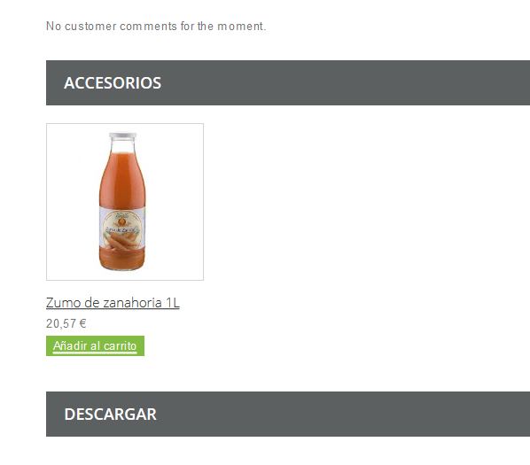
Task: Select the DESCARGAR section header
Action: click(x=288, y=414)
